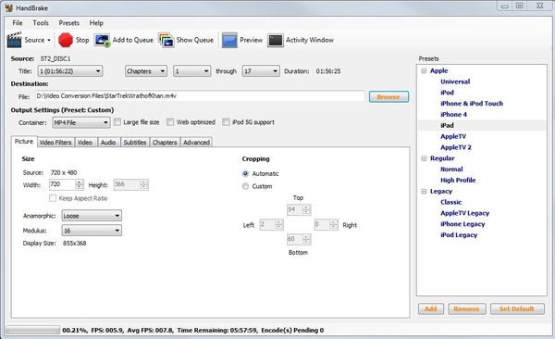
Task: Click the Add preset button
Action: point(431,308)
